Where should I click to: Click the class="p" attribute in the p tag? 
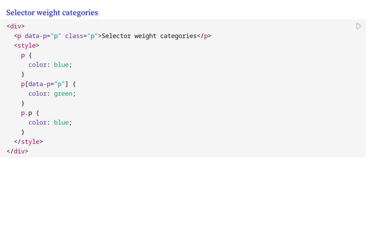point(81,36)
